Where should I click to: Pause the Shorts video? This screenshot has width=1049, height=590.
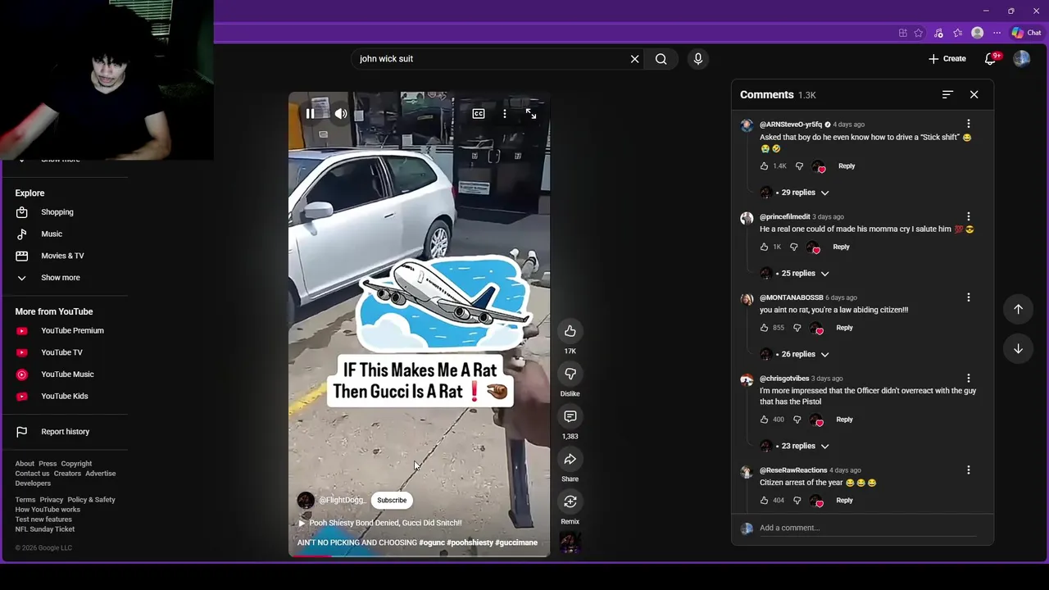pyautogui.click(x=311, y=114)
